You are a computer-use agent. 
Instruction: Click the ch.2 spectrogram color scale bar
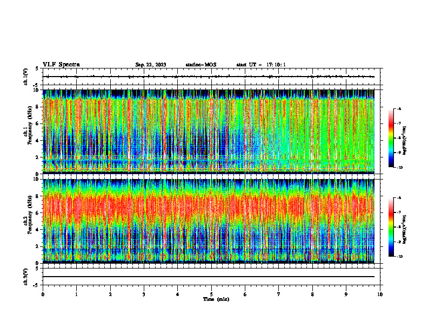pos(391,227)
